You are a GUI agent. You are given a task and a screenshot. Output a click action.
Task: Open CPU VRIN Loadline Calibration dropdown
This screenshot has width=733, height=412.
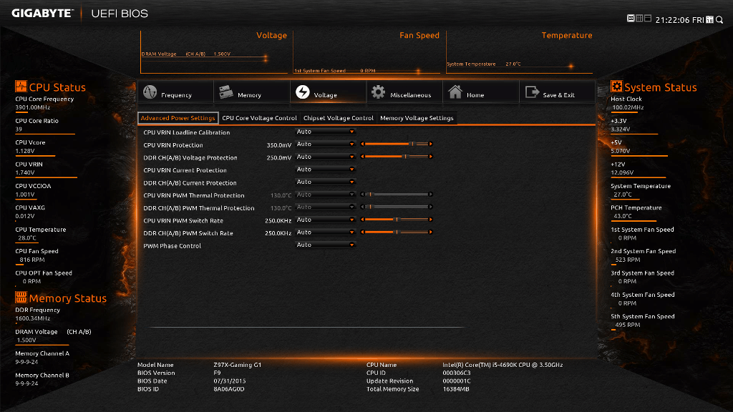[x=326, y=132]
